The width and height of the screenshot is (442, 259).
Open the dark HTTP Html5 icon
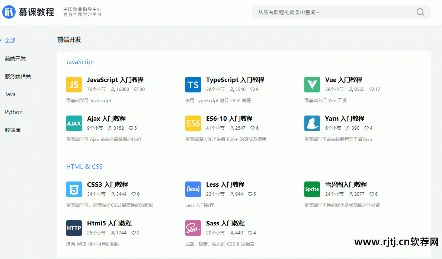pyautogui.click(x=74, y=228)
